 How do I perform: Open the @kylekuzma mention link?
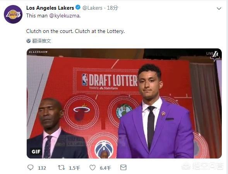pyautogui.click(x=65, y=16)
